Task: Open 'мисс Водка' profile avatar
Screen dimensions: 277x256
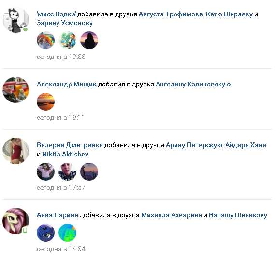Action: pyautogui.click(x=16, y=20)
